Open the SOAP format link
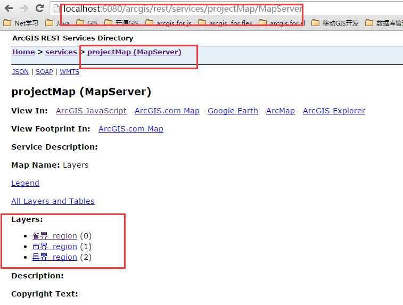 pos(44,72)
